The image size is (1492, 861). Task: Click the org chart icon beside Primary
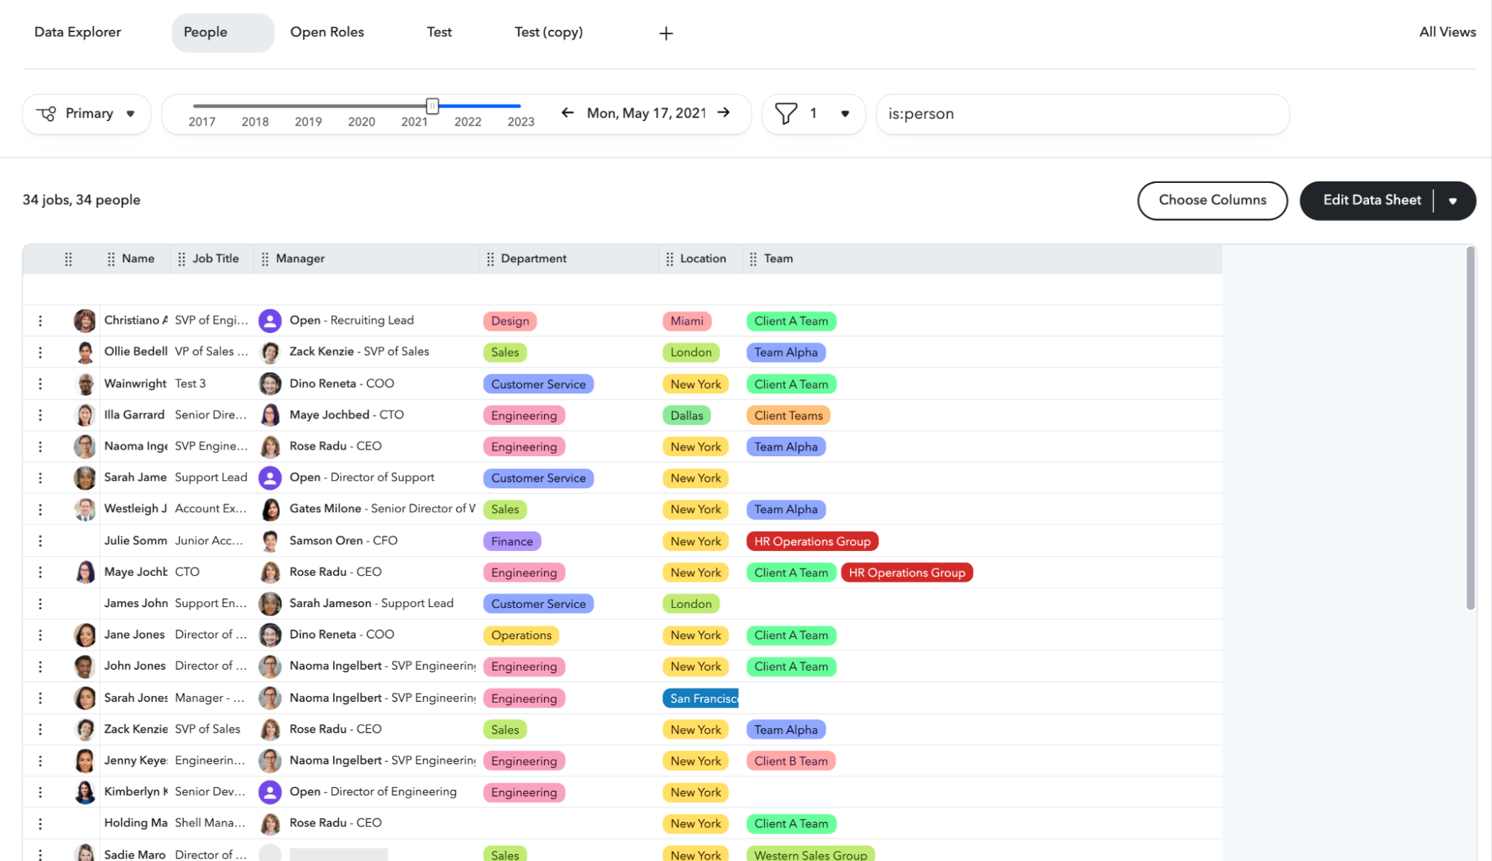point(46,114)
